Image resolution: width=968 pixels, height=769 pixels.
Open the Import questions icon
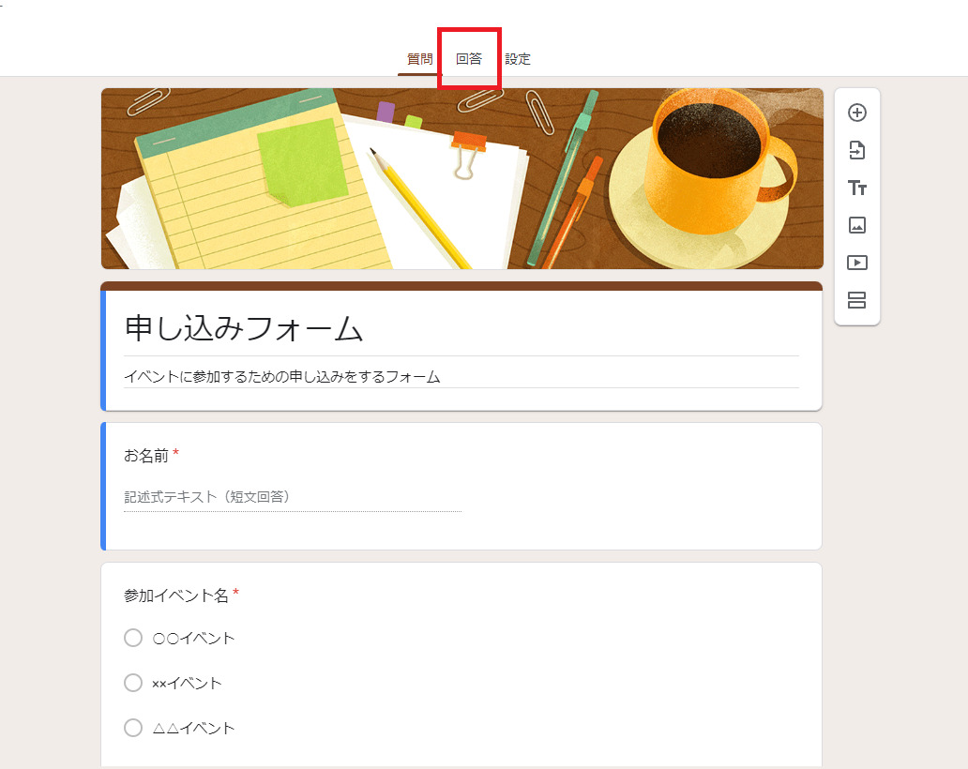point(857,150)
